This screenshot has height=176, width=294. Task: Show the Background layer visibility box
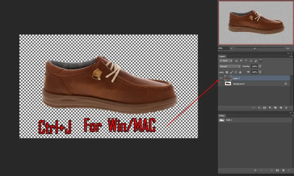(x=221, y=84)
